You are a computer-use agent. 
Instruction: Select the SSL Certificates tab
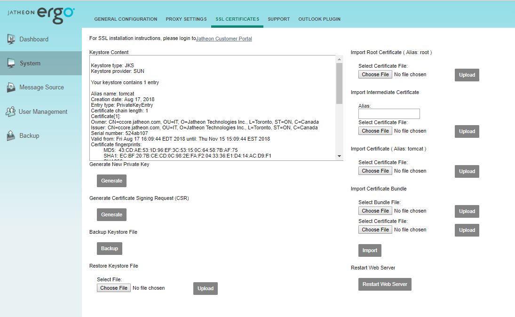[237, 19]
